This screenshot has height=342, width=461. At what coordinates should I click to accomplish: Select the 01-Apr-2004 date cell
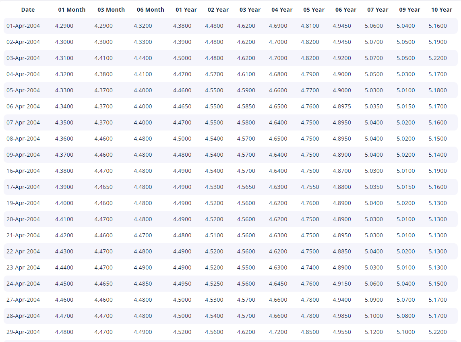(23, 26)
